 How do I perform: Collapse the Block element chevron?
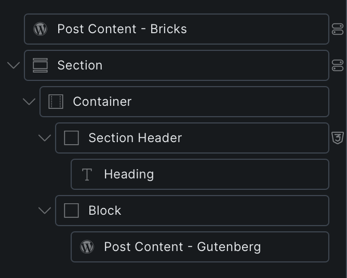(45, 211)
